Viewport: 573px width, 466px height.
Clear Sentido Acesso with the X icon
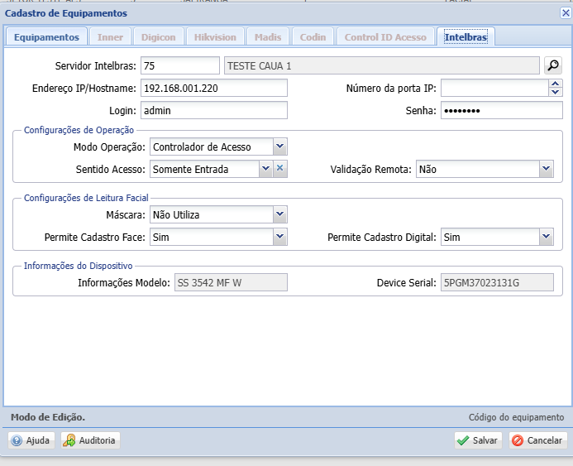(x=279, y=169)
